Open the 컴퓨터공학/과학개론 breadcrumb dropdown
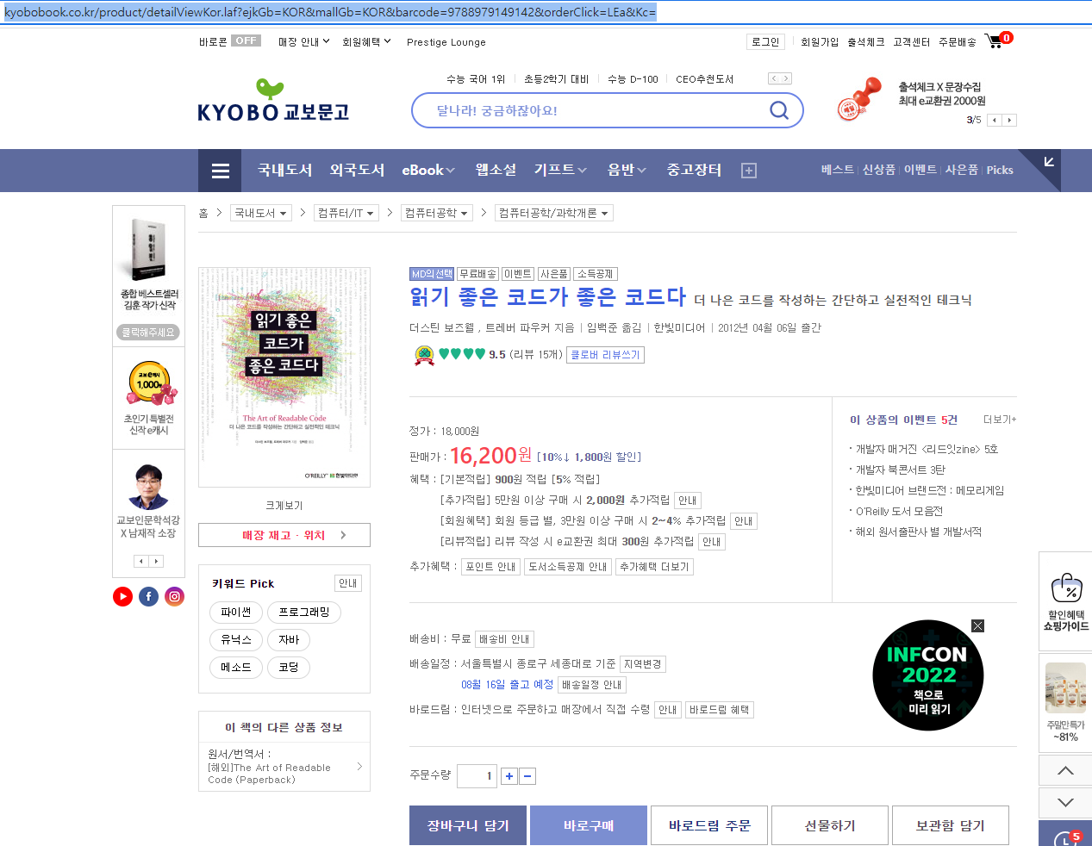Viewport: 1092px width, 846px height. [554, 213]
